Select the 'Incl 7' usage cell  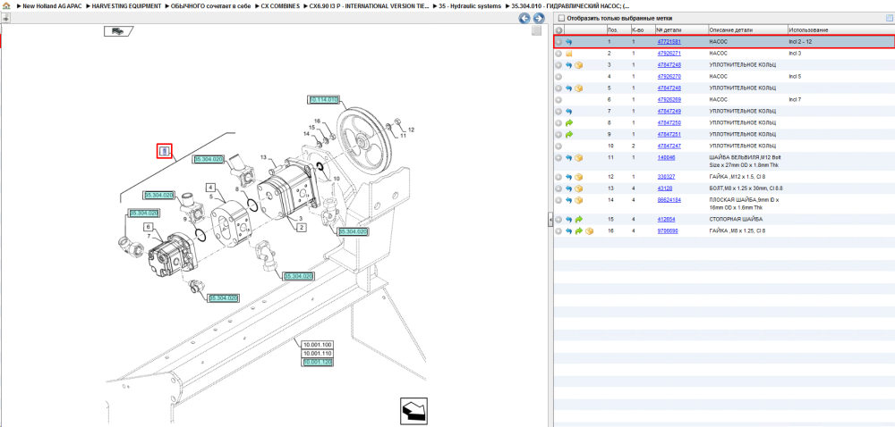point(795,100)
